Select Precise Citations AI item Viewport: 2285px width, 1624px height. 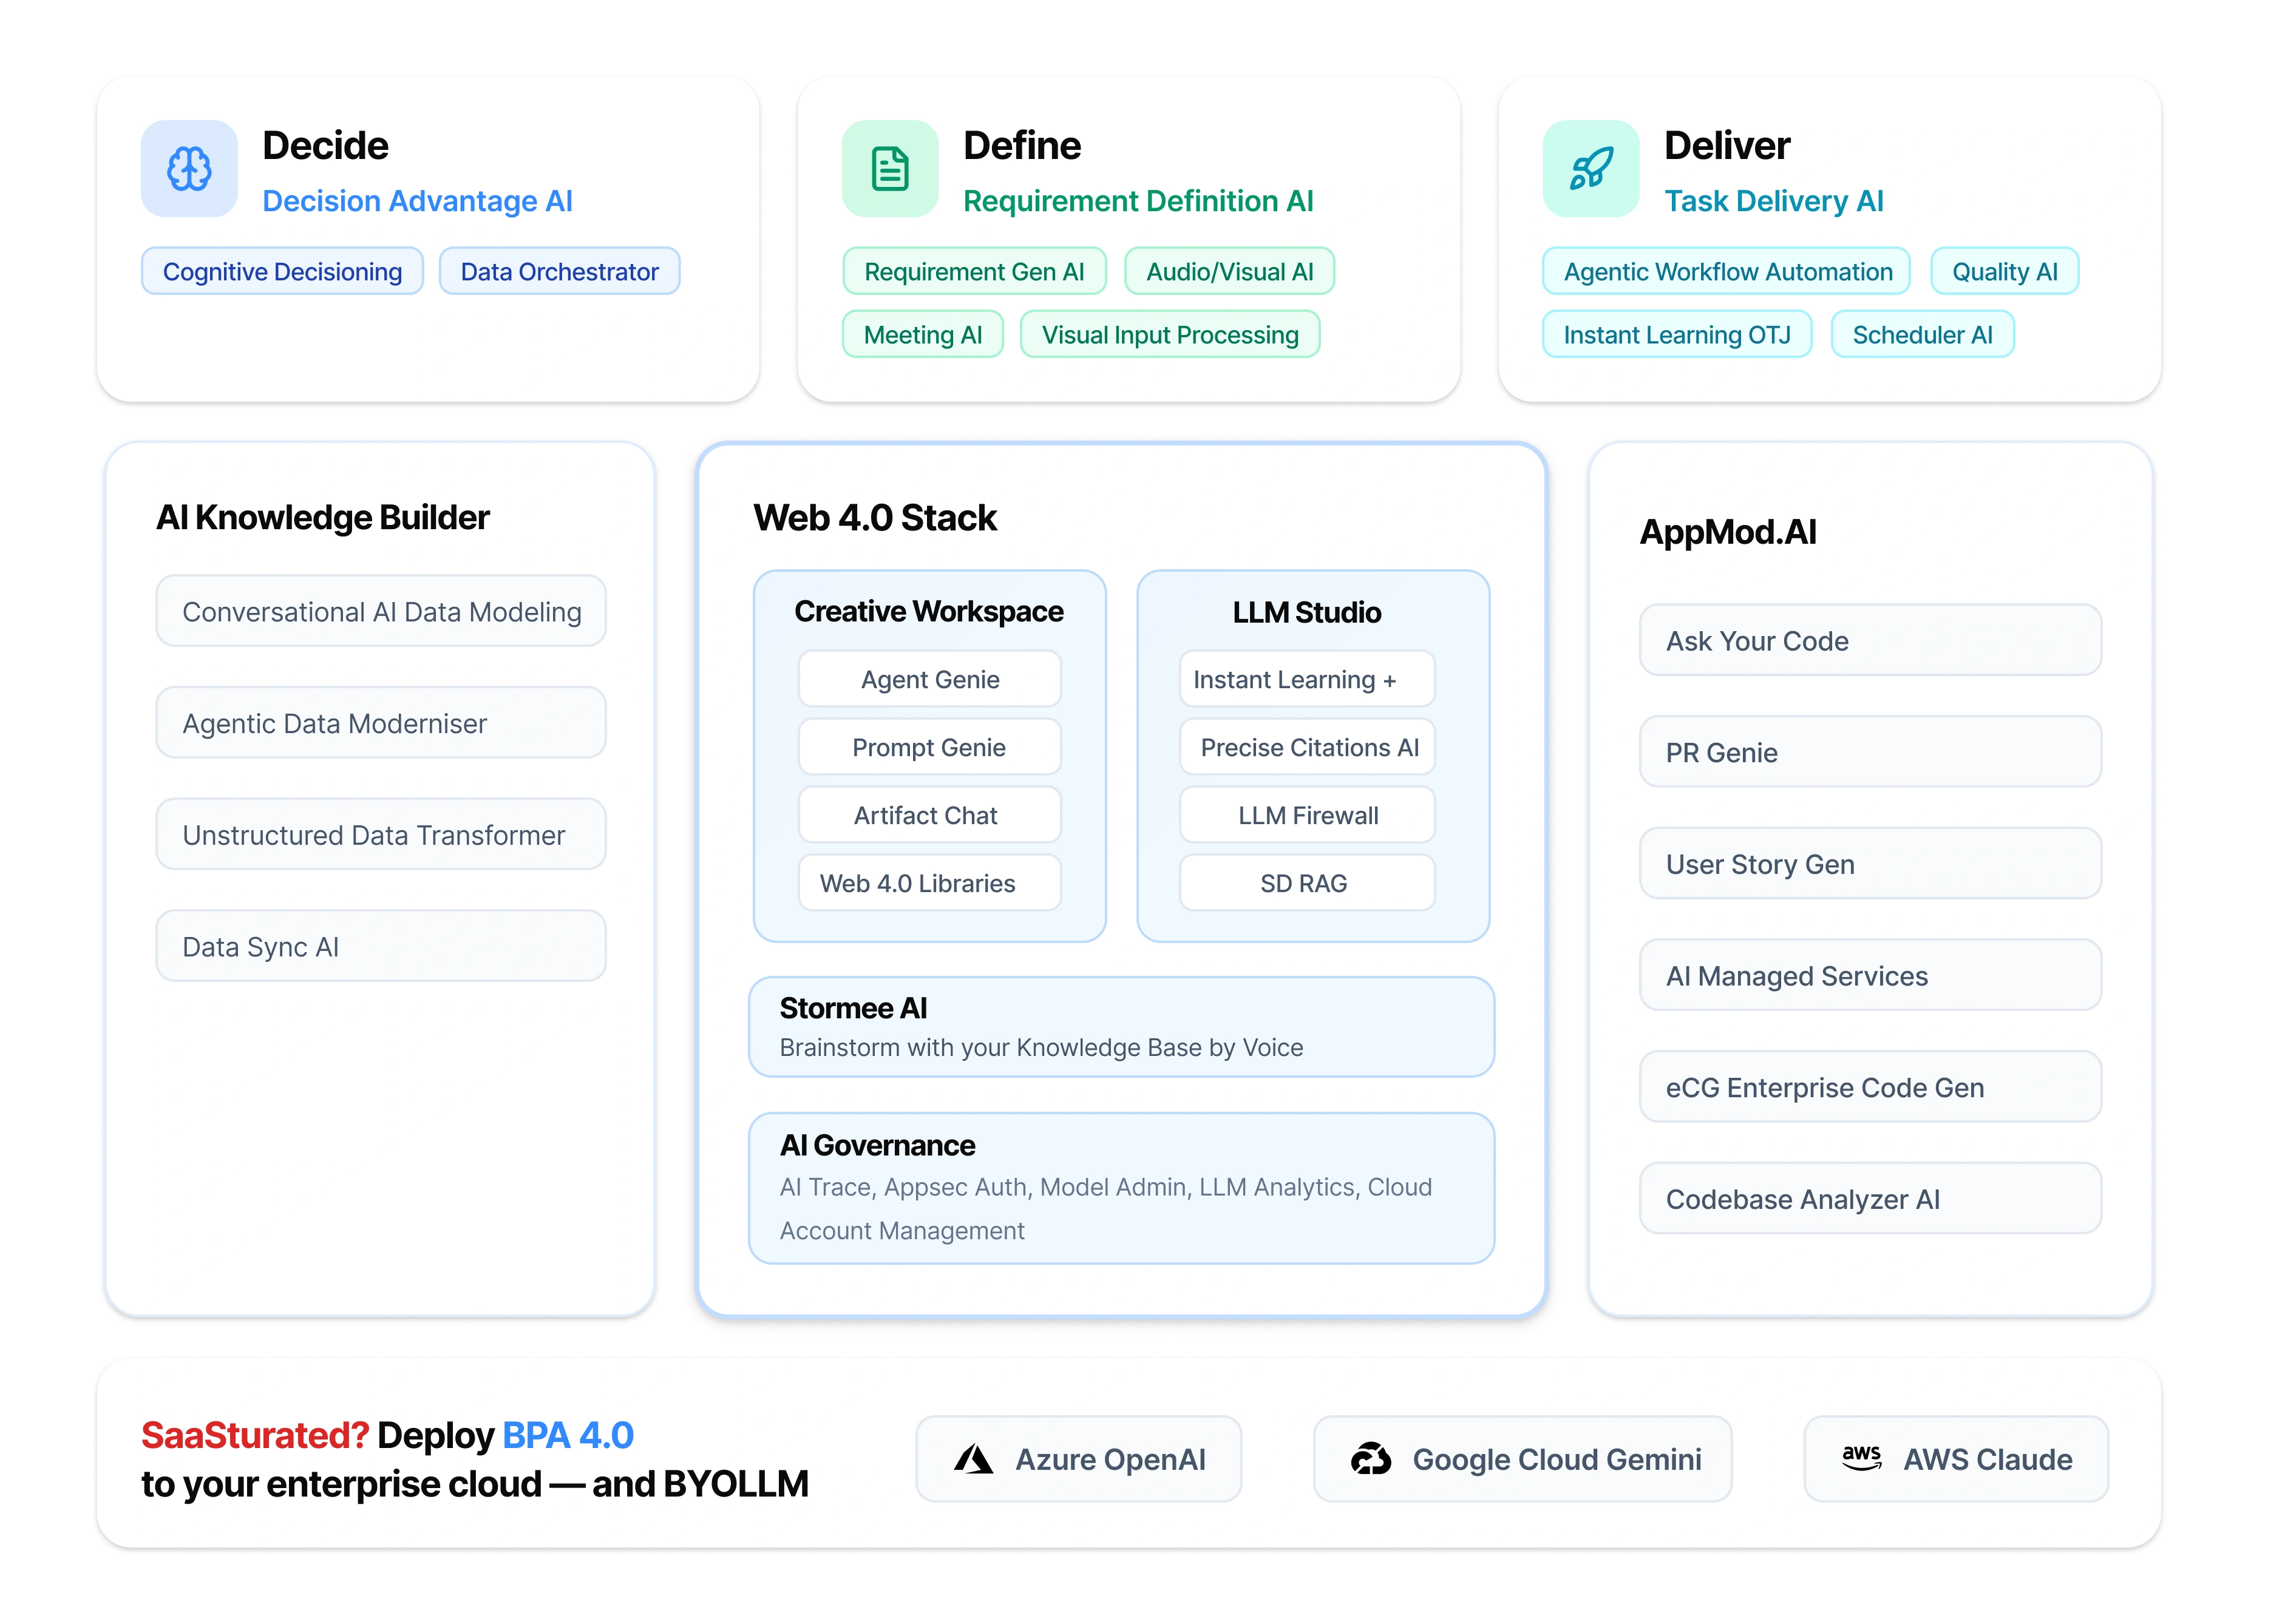(1306, 747)
